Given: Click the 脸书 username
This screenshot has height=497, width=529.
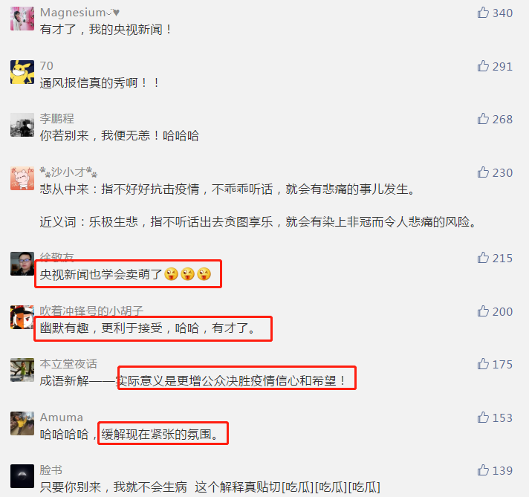Looking at the screenshot, I should (x=51, y=470).
